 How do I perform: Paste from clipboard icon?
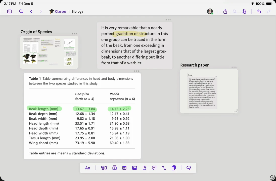173,168
